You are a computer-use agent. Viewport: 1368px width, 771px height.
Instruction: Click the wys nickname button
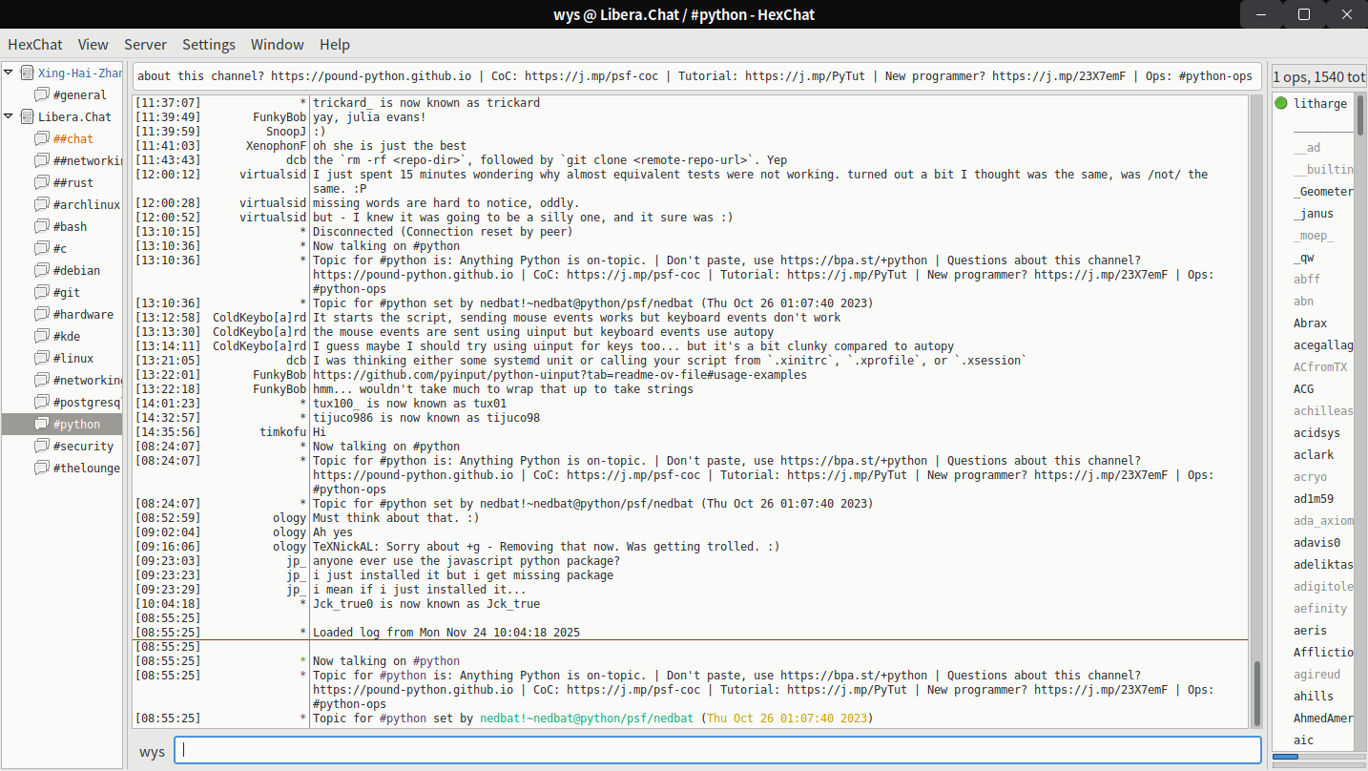152,751
